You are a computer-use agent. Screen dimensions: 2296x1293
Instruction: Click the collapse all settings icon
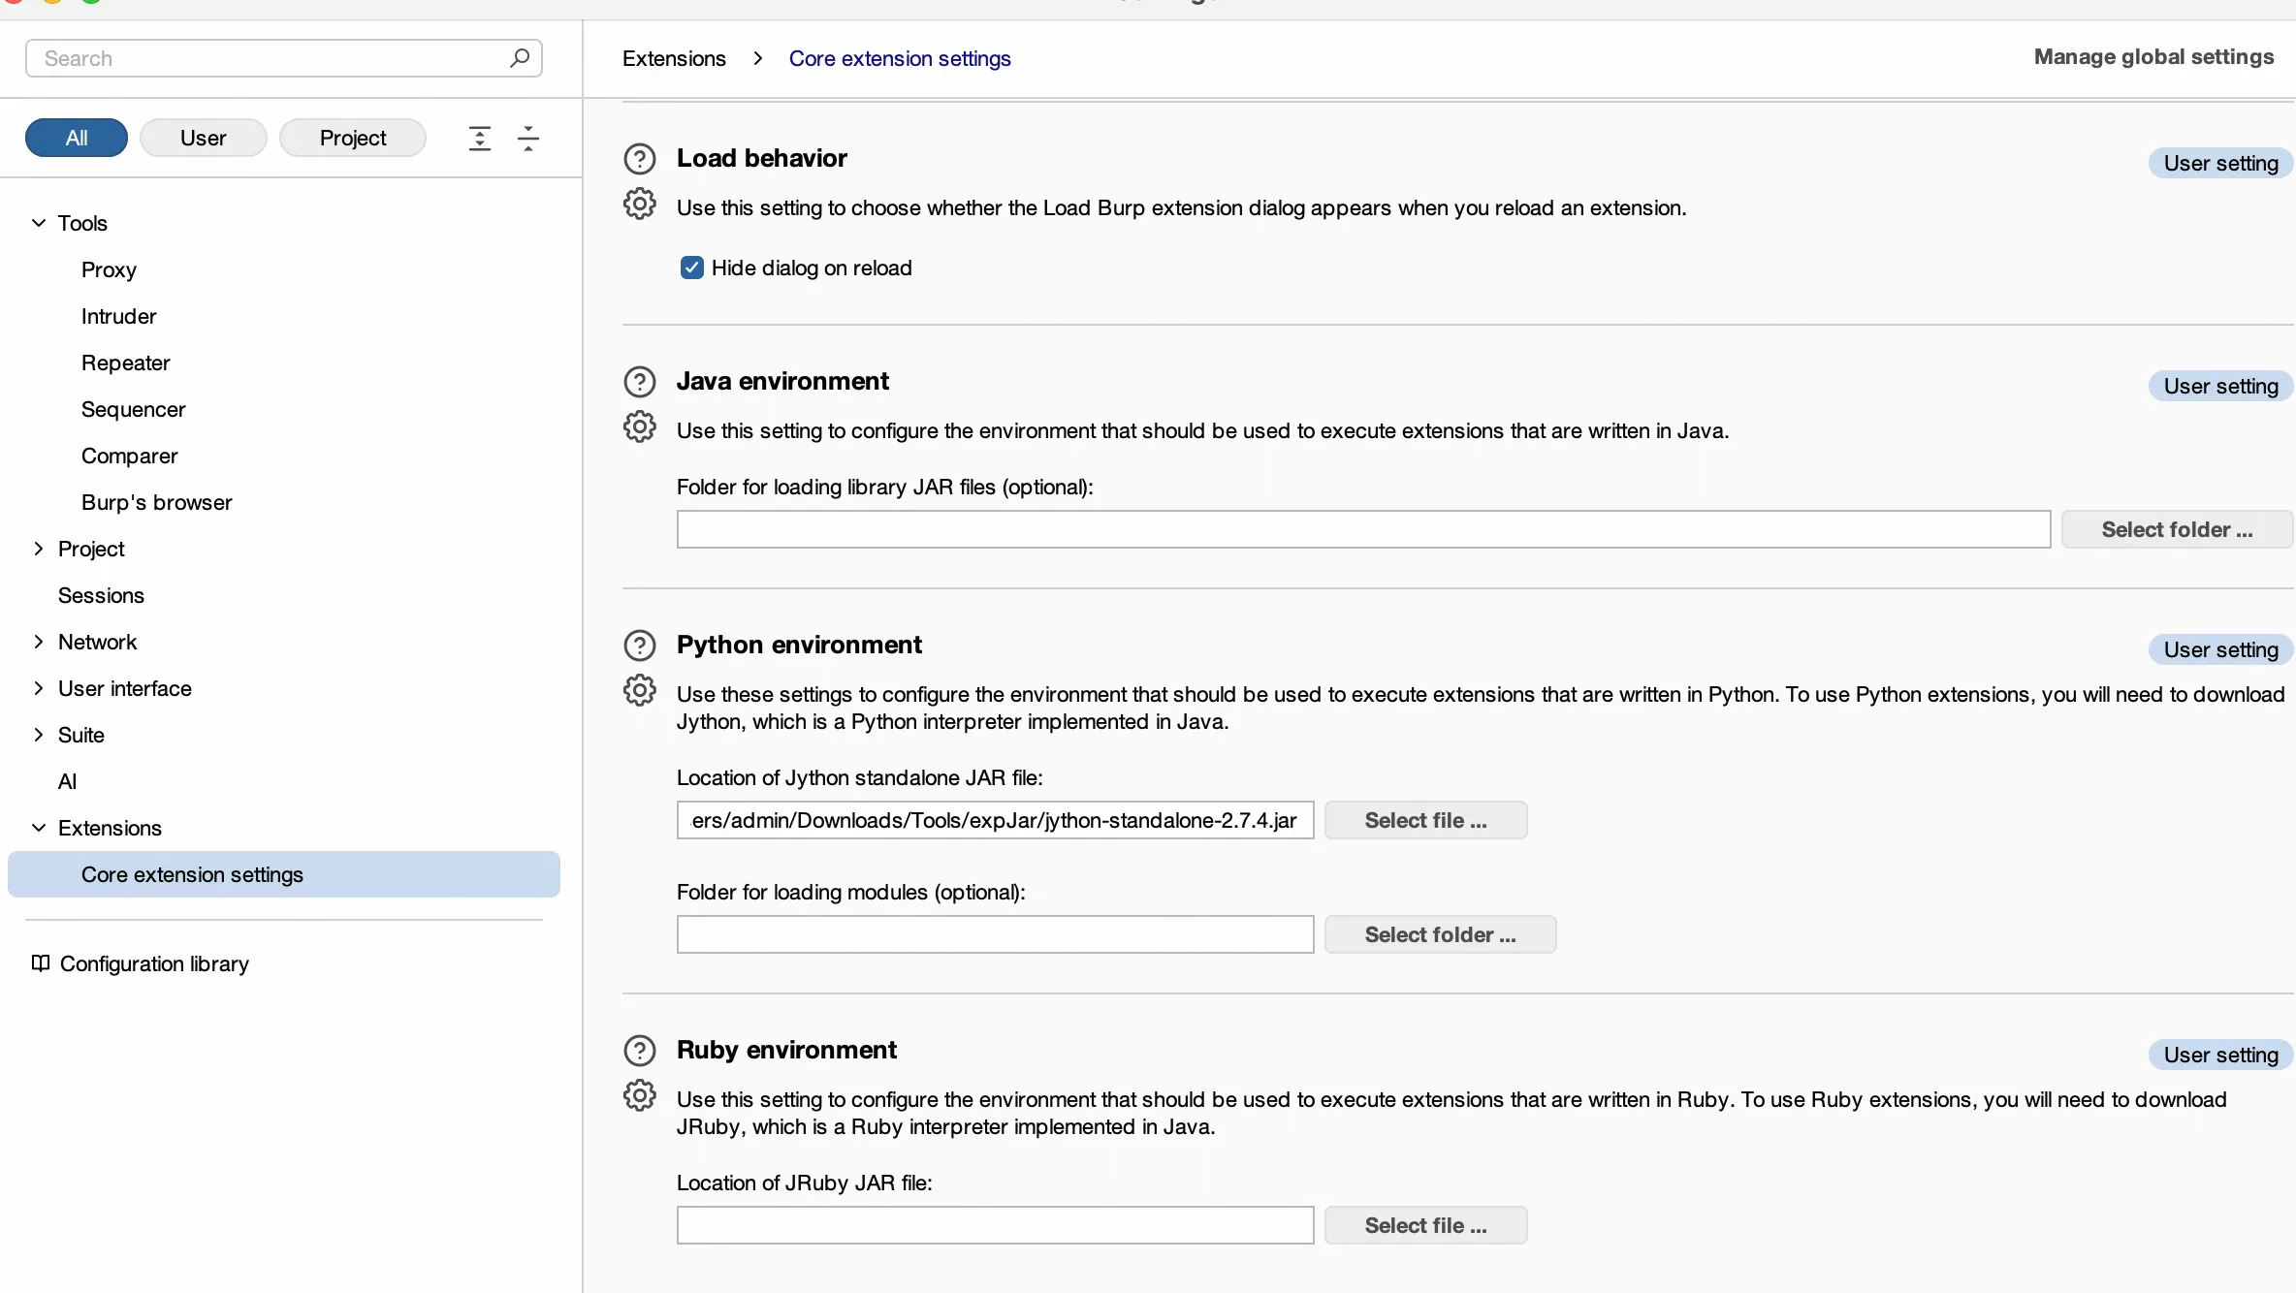point(528,139)
